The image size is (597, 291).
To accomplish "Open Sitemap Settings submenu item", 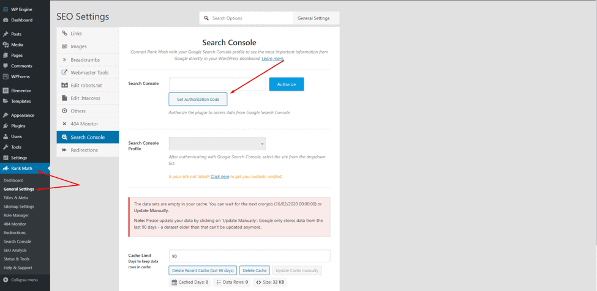I will point(18,206).
